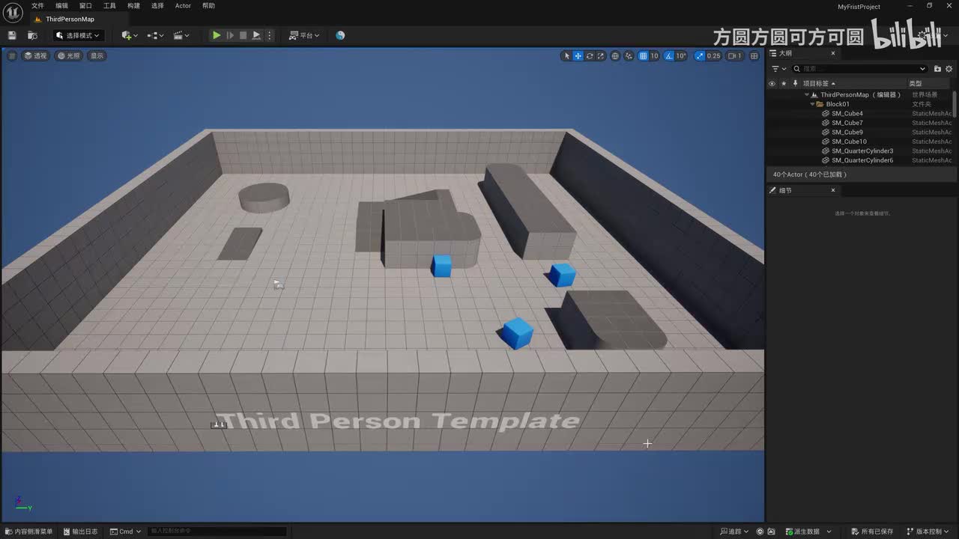
Task: Open the viewport hamburger options menu
Action: [x=12, y=55]
